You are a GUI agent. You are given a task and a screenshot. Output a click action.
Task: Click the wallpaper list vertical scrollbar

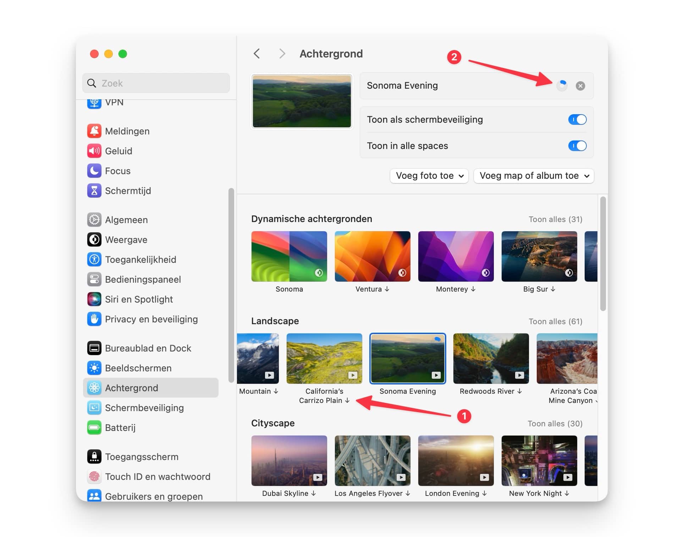pos(603,254)
